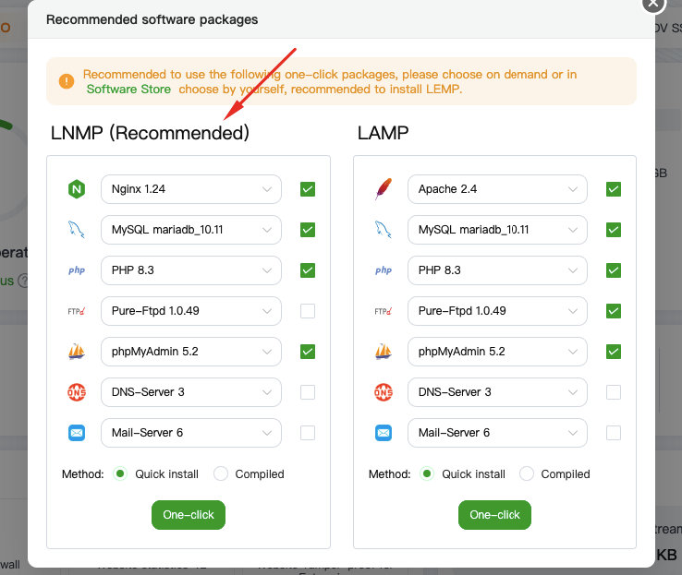Open the Nginx 1.24 version dropdown

point(190,189)
